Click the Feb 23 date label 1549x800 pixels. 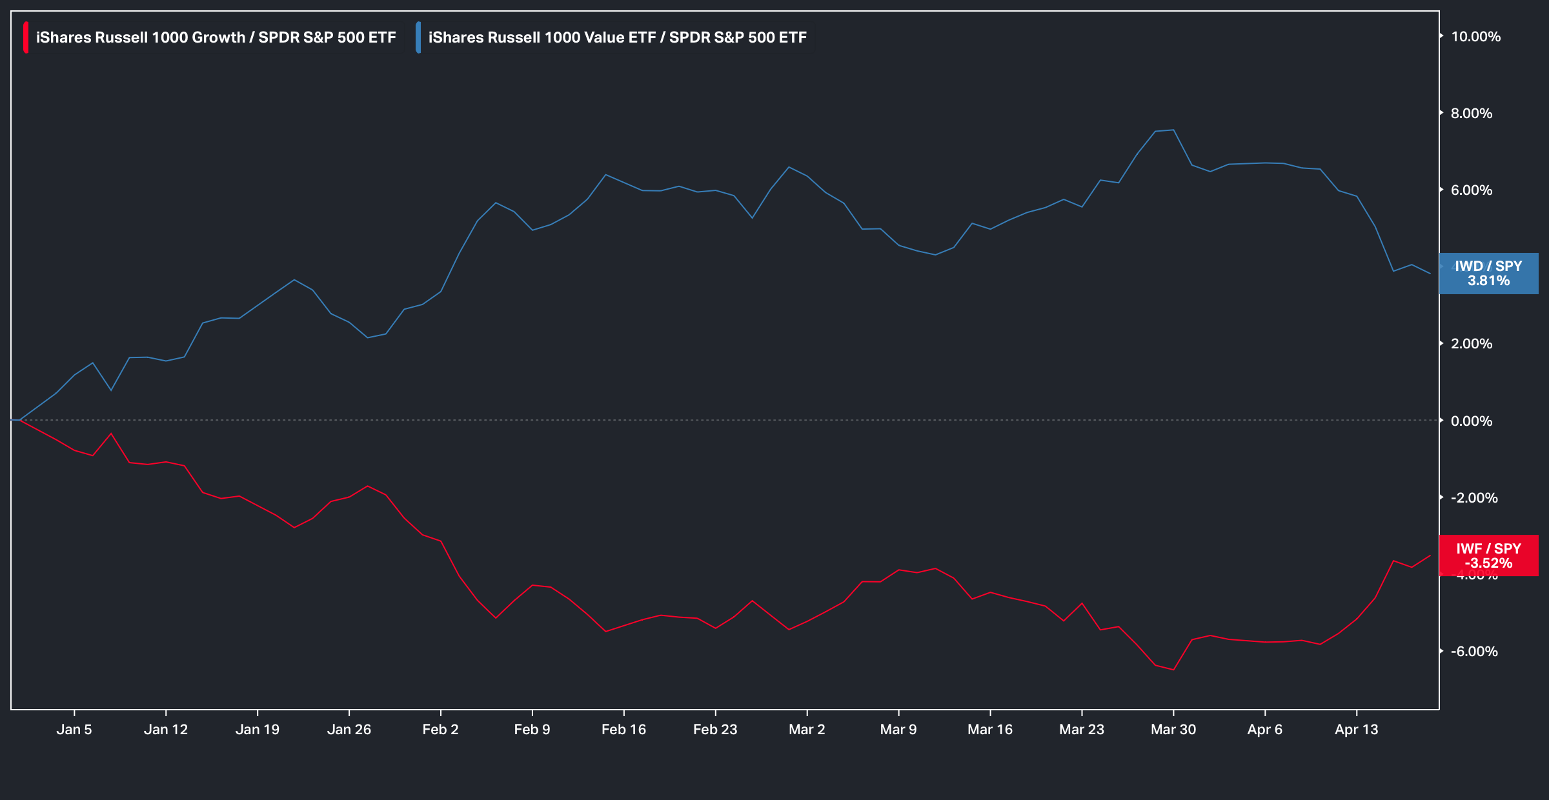[715, 730]
